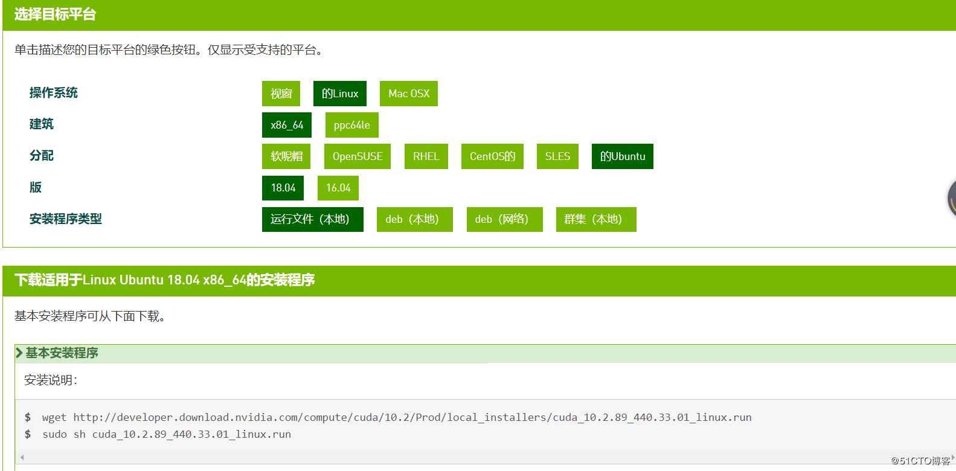Choose version 18.04

(283, 188)
